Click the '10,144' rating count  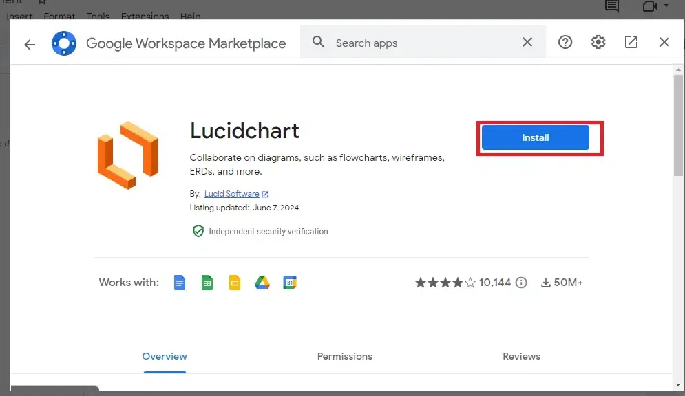(x=495, y=283)
